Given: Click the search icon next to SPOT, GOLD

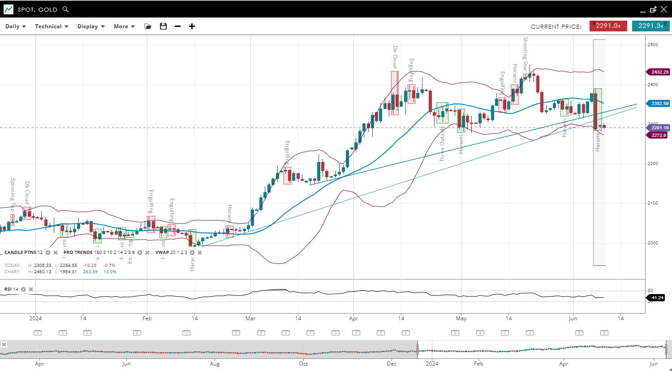Looking at the screenshot, I should 66,9.
